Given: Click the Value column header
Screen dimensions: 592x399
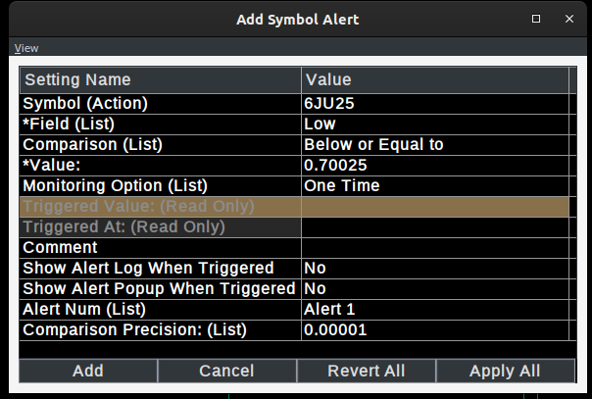Looking at the screenshot, I should pos(434,79).
